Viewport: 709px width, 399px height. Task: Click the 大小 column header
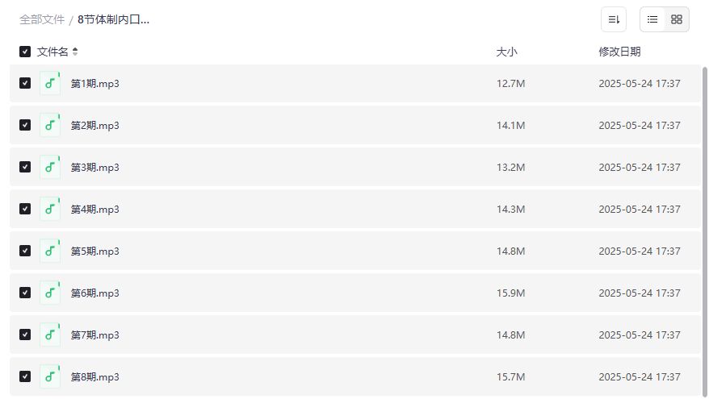pos(506,52)
